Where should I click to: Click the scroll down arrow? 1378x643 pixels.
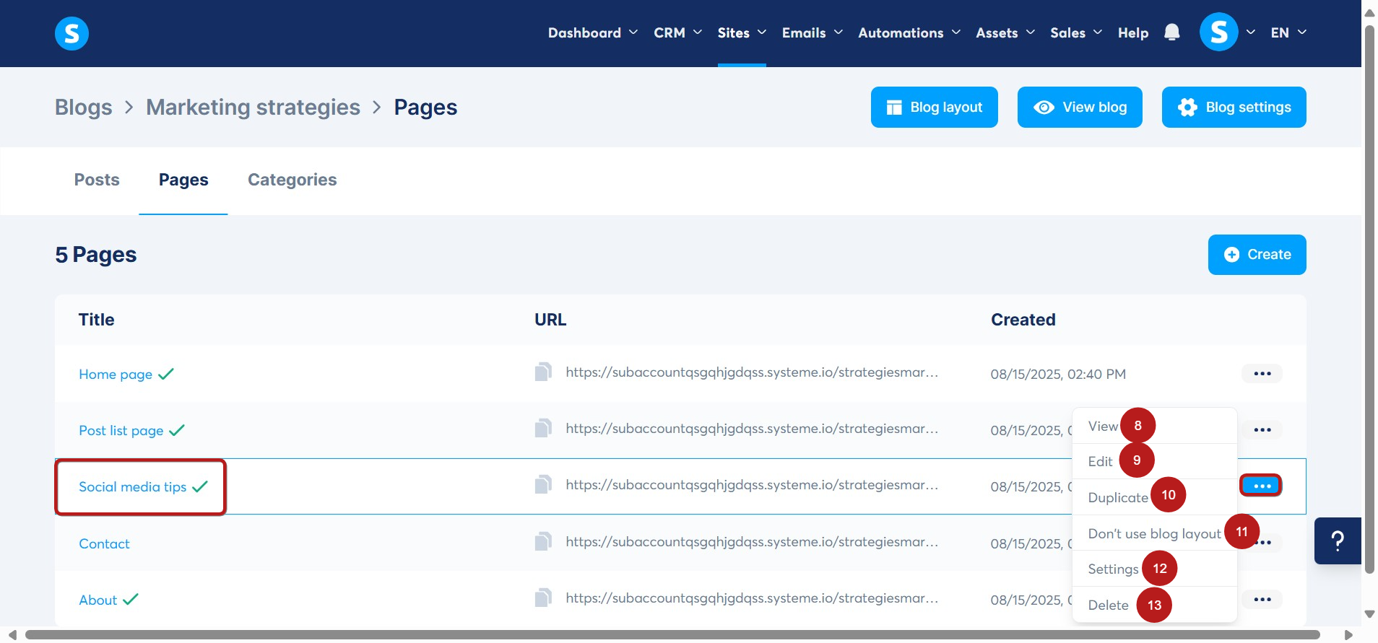pos(1369,614)
